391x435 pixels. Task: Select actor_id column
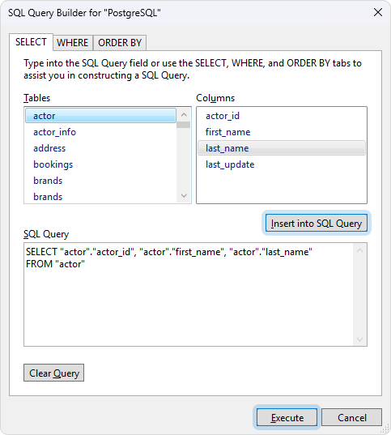(282, 116)
